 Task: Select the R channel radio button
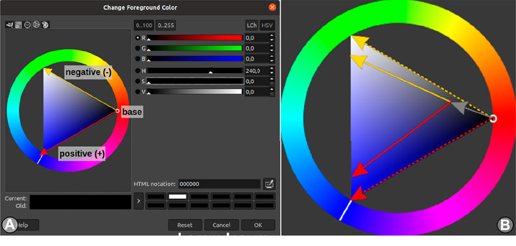pos(137,38)
